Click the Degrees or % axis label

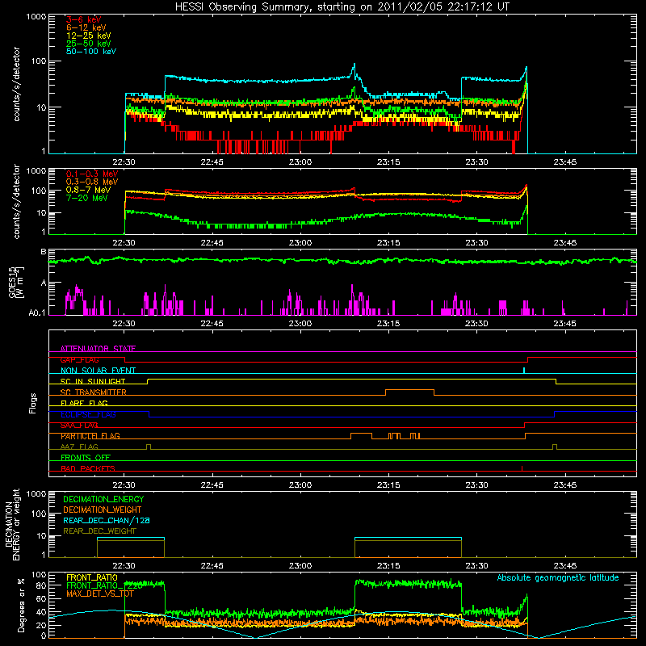pos(21,605)
